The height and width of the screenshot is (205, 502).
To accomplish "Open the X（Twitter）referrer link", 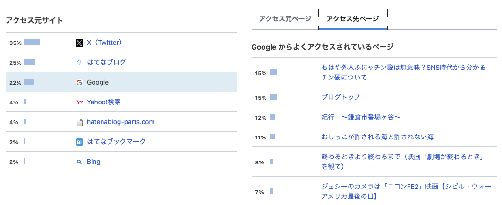I will 105,43.
